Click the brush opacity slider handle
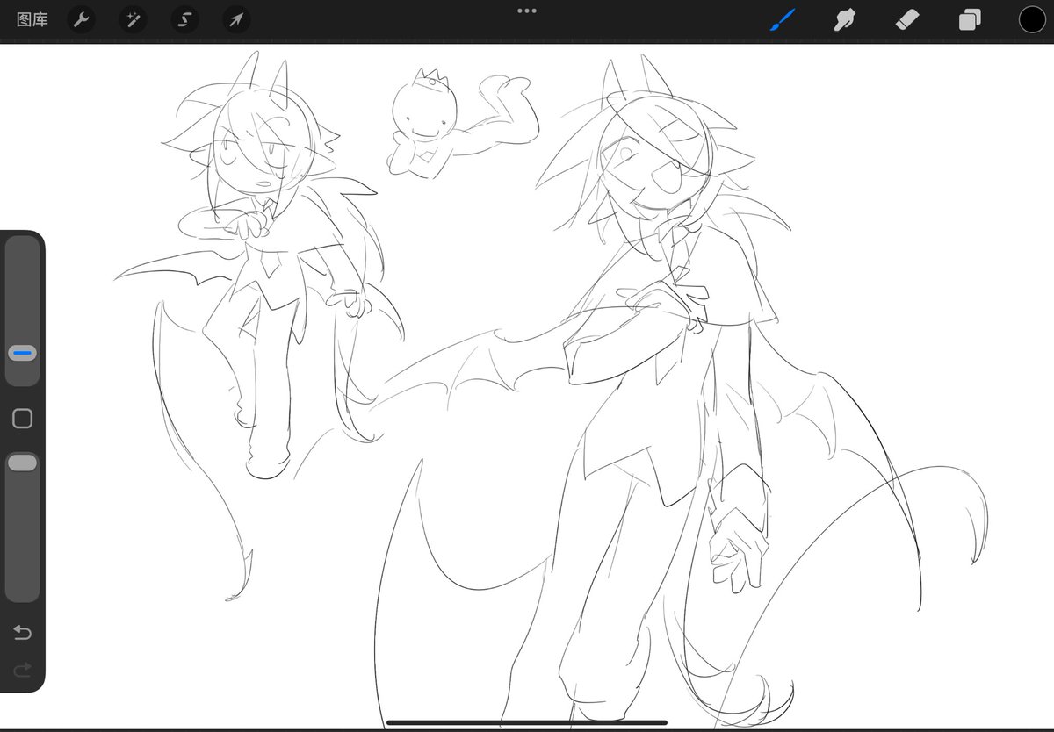The image size is (1054, 732). click(x=23, y=463)
